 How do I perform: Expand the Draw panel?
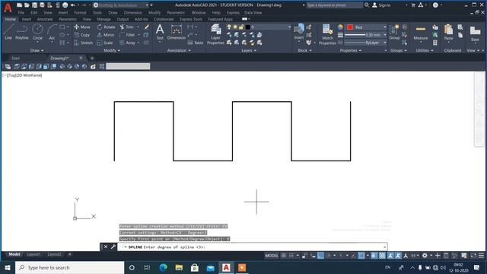(x=37, y=50)
